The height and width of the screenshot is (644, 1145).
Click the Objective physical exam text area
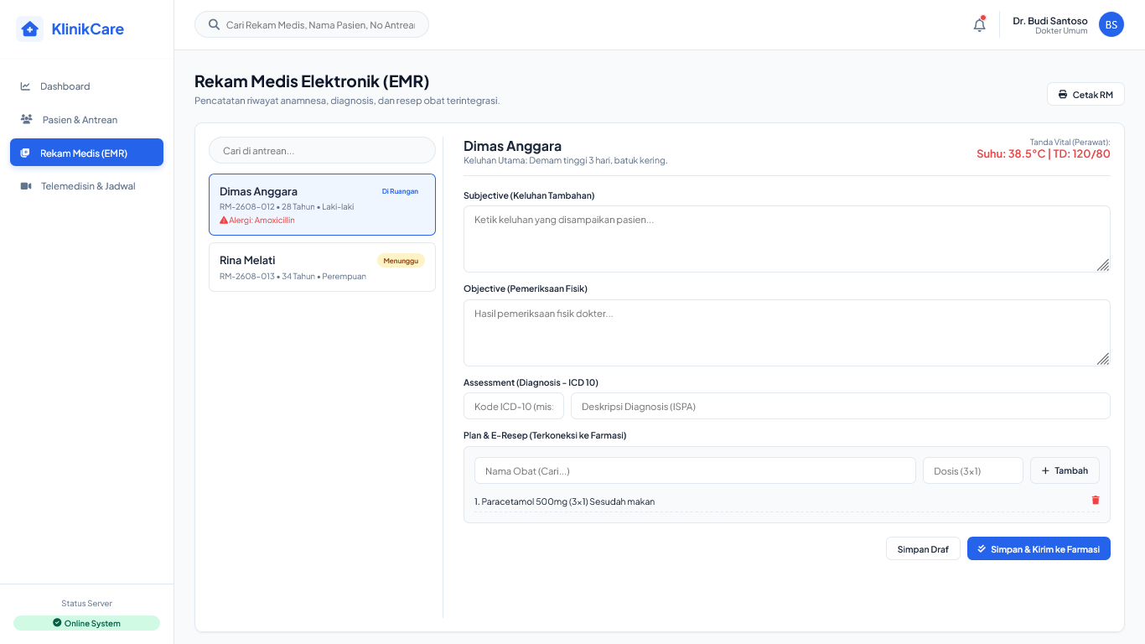[787, 333]
